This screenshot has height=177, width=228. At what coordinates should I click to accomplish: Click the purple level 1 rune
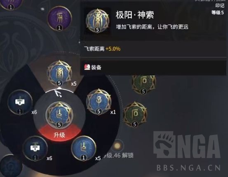coord(59,19)
